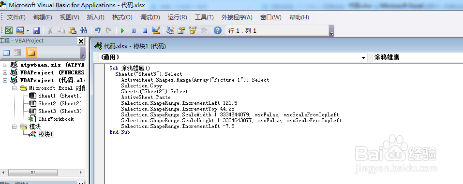Select ThisWorkbook in project tree

click(x=56, y=119)
